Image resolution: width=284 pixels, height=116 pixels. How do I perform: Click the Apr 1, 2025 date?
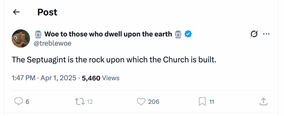tap(59, 78)
